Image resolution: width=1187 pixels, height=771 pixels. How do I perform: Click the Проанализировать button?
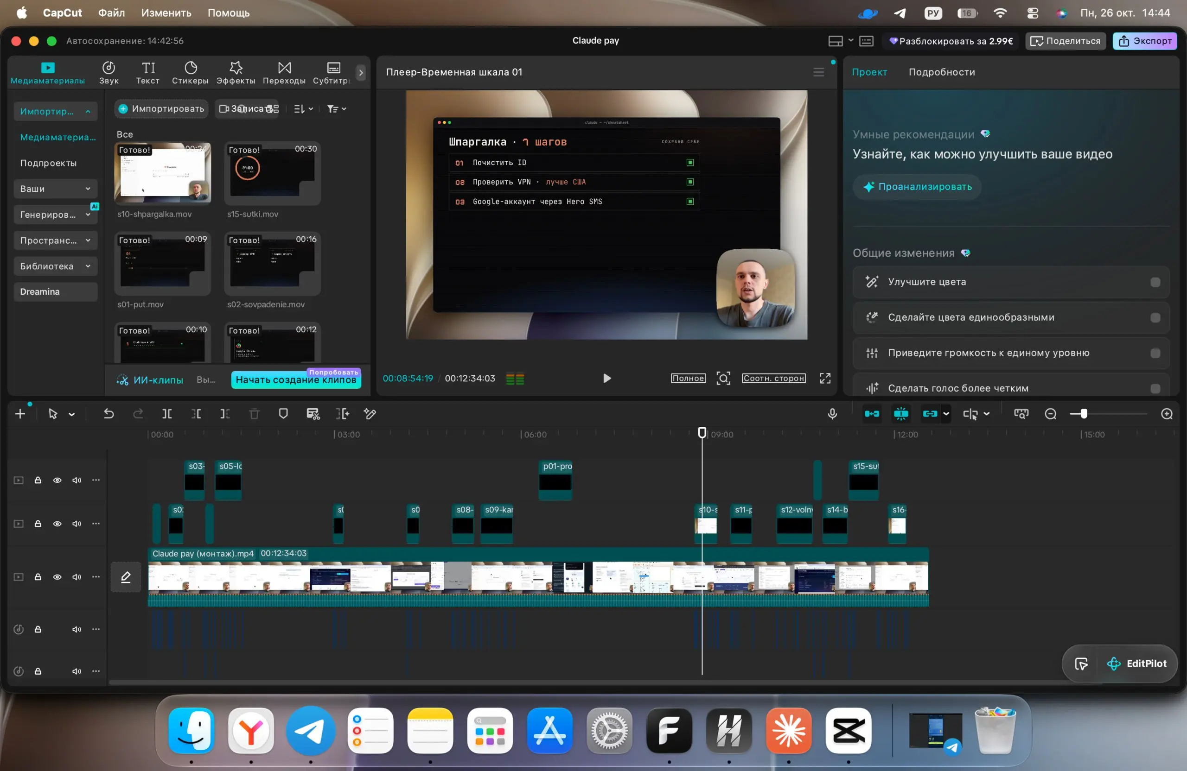pos(917,187)
